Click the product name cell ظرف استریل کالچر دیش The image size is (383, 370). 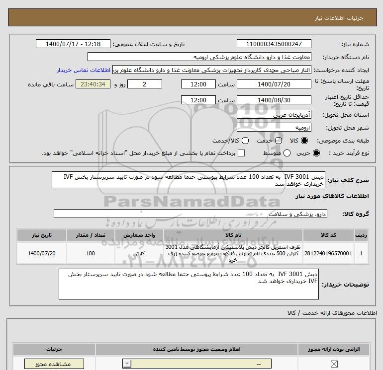pyautogui.click(x=233, y=253)
